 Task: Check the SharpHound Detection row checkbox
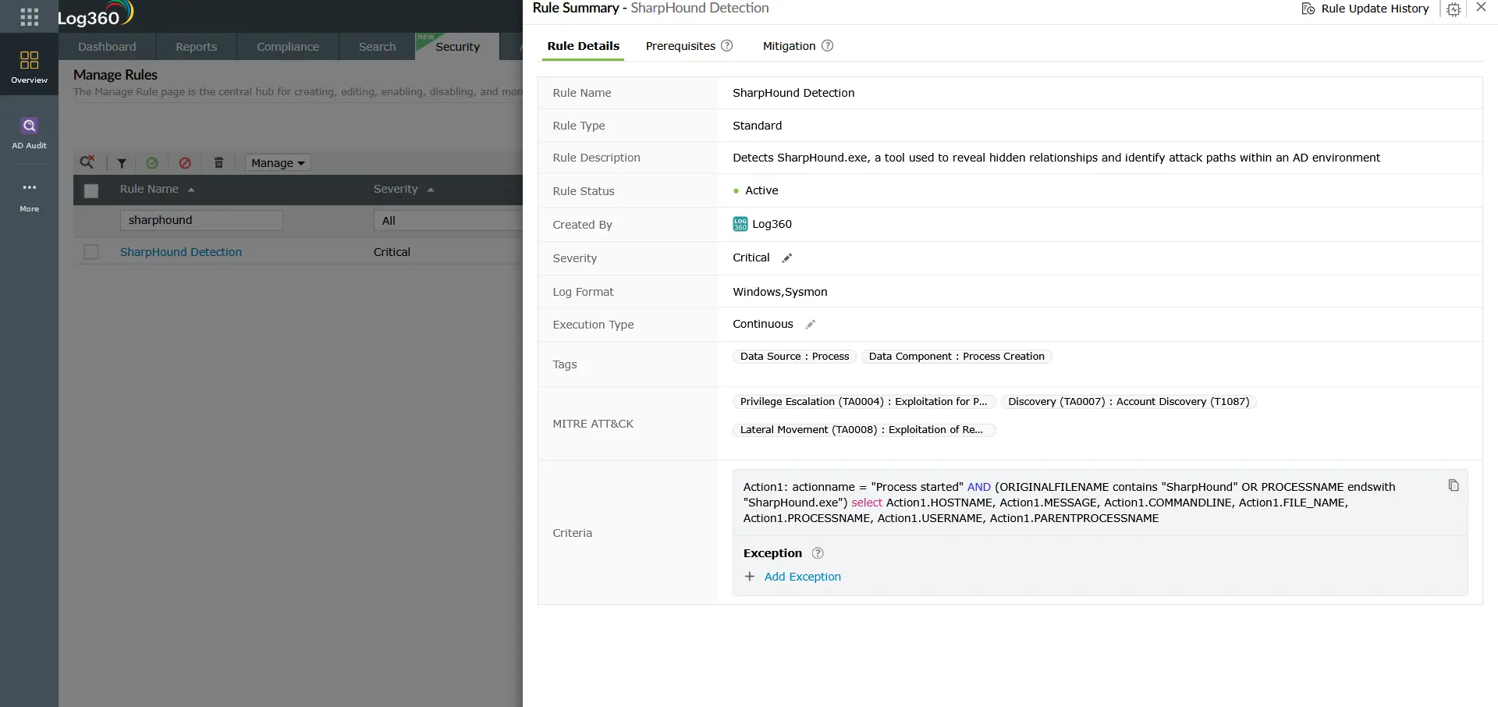(91, 252)
